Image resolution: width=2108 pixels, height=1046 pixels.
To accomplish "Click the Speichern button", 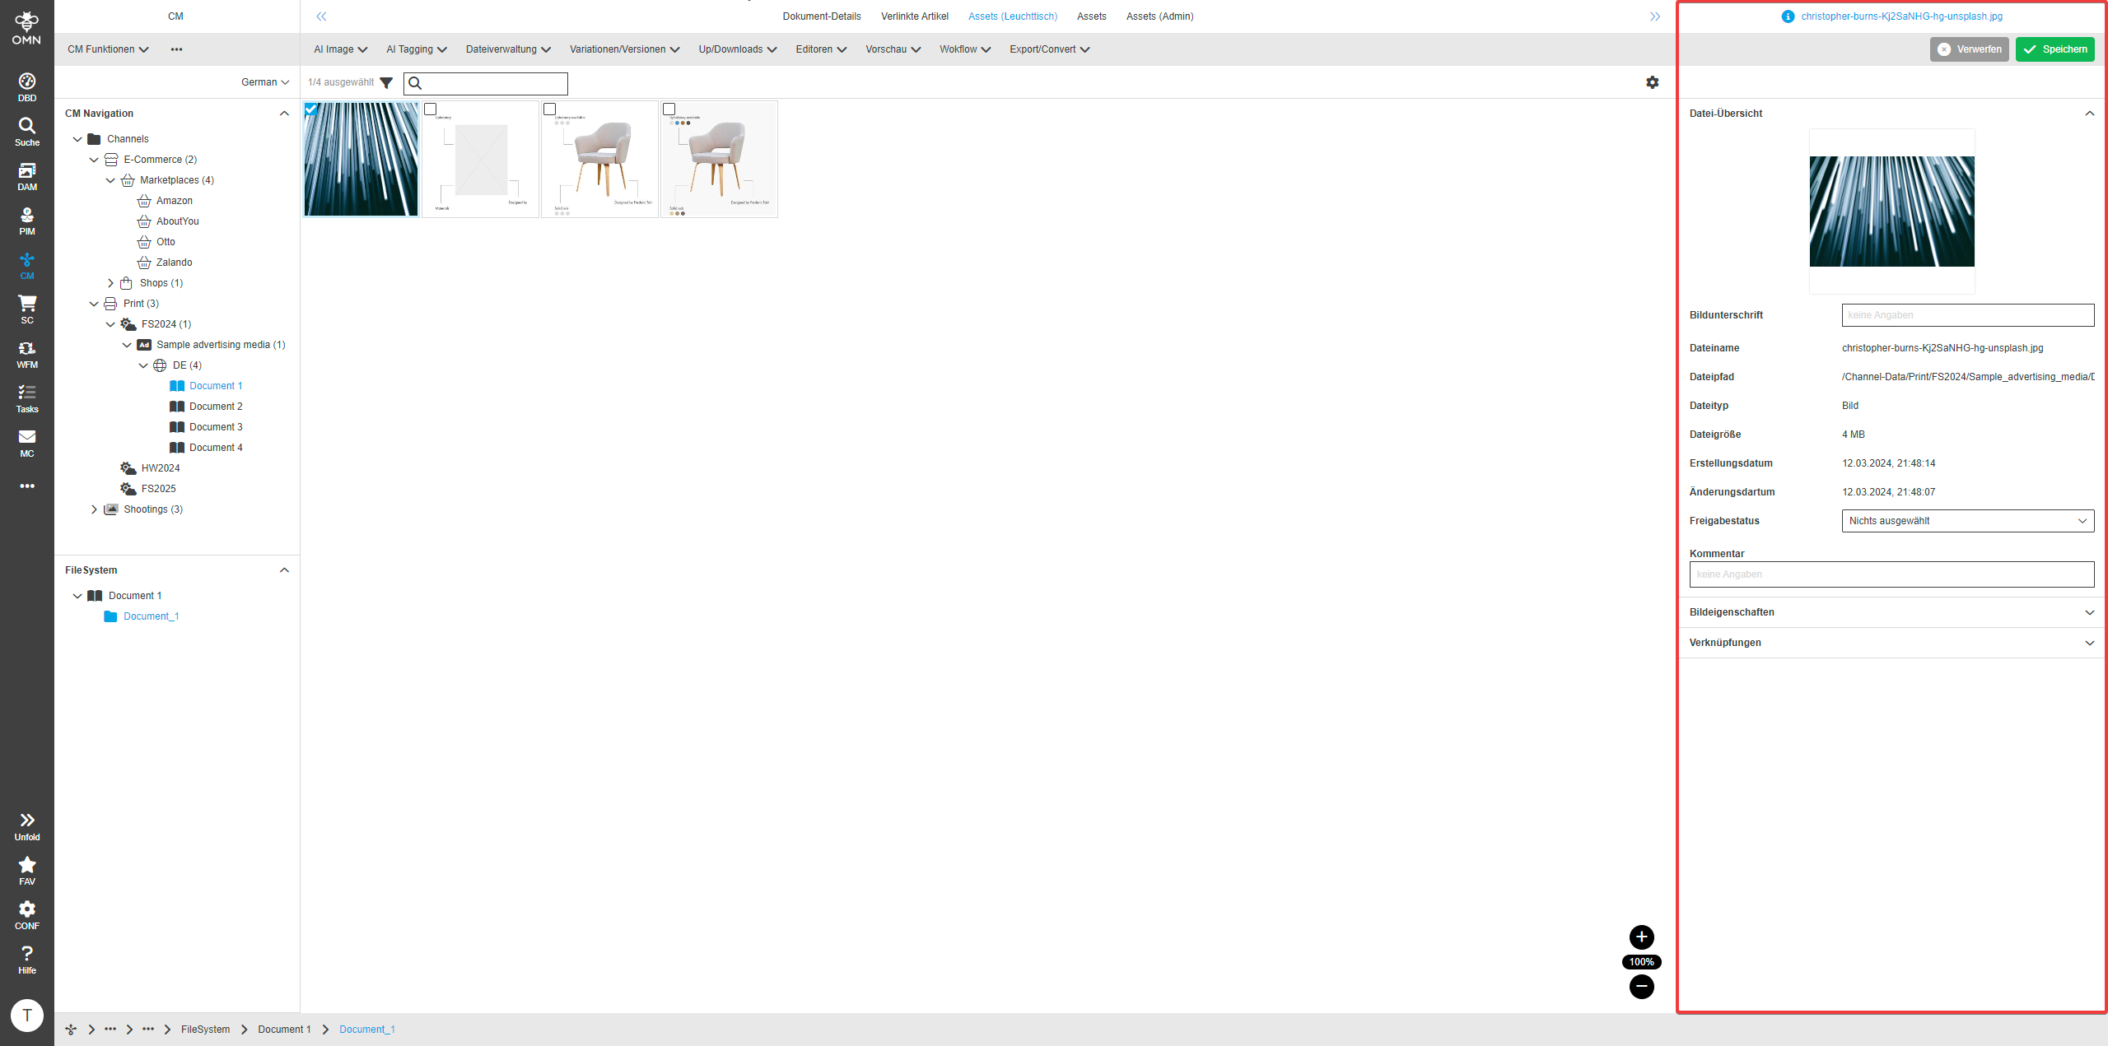I will (2054, 49).
